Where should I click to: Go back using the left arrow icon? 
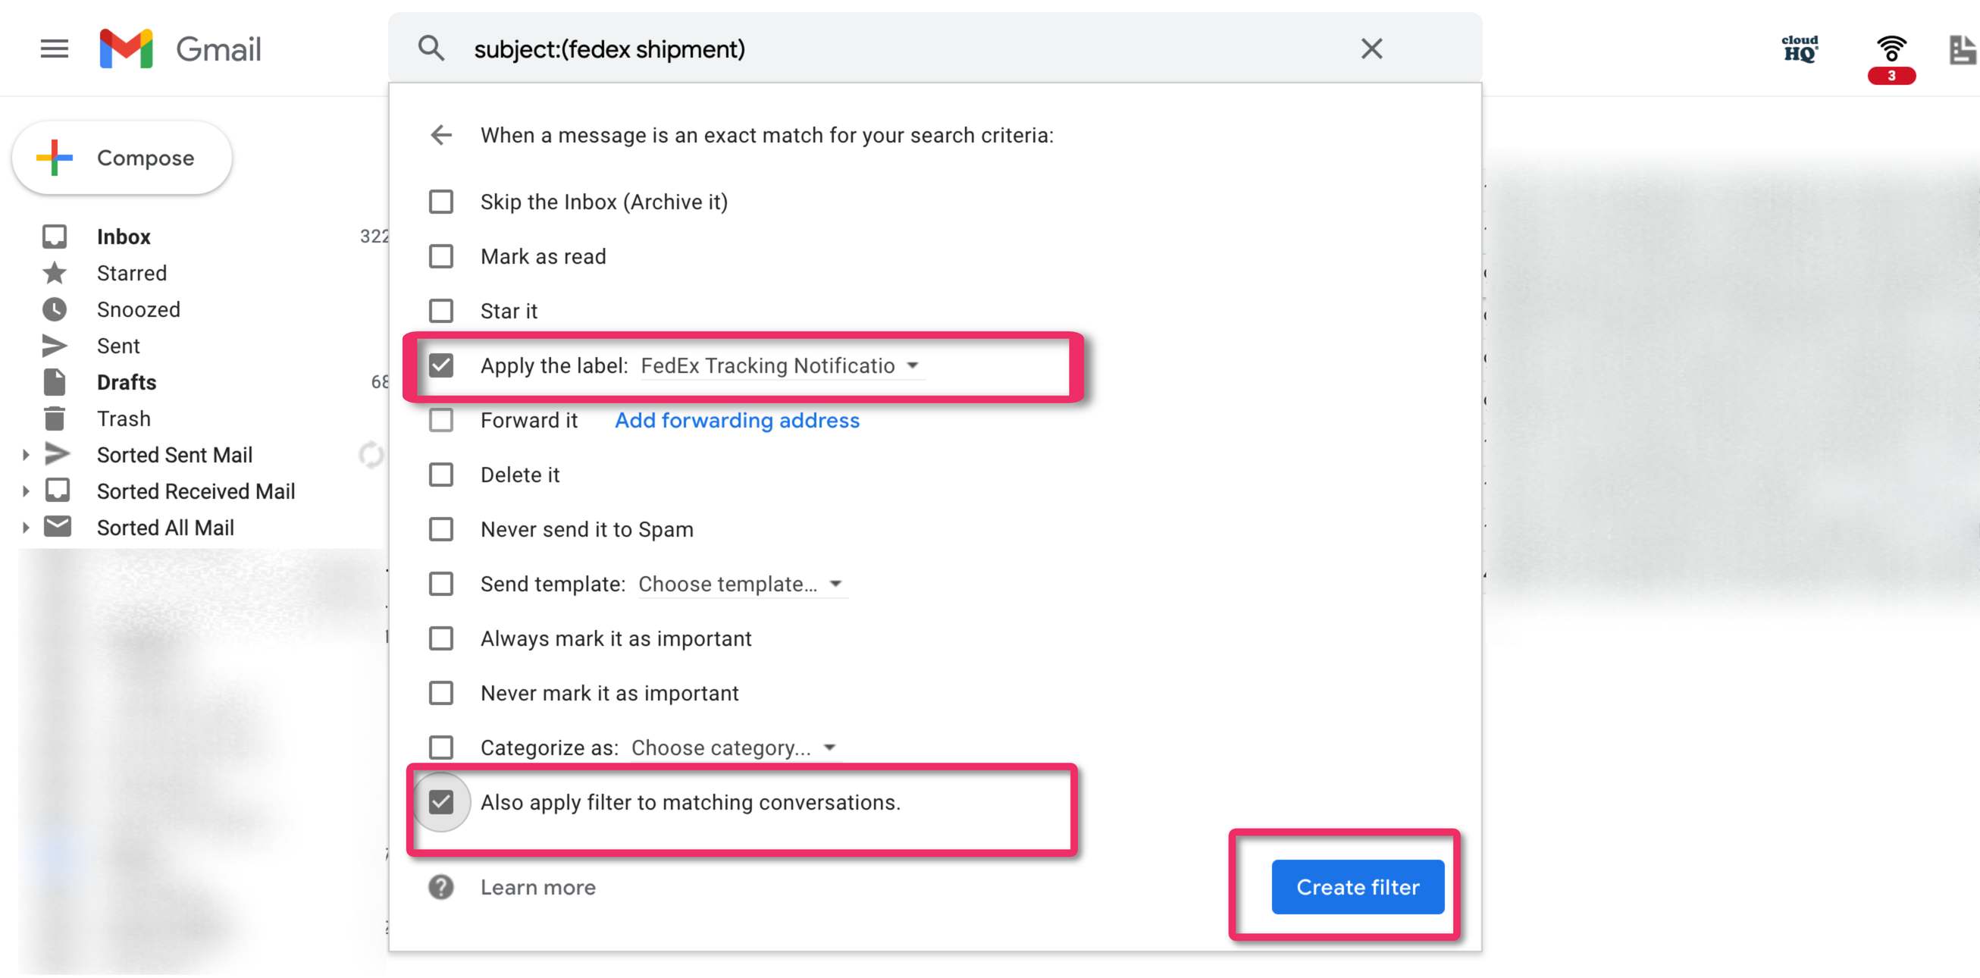click(x=441, y=135)
